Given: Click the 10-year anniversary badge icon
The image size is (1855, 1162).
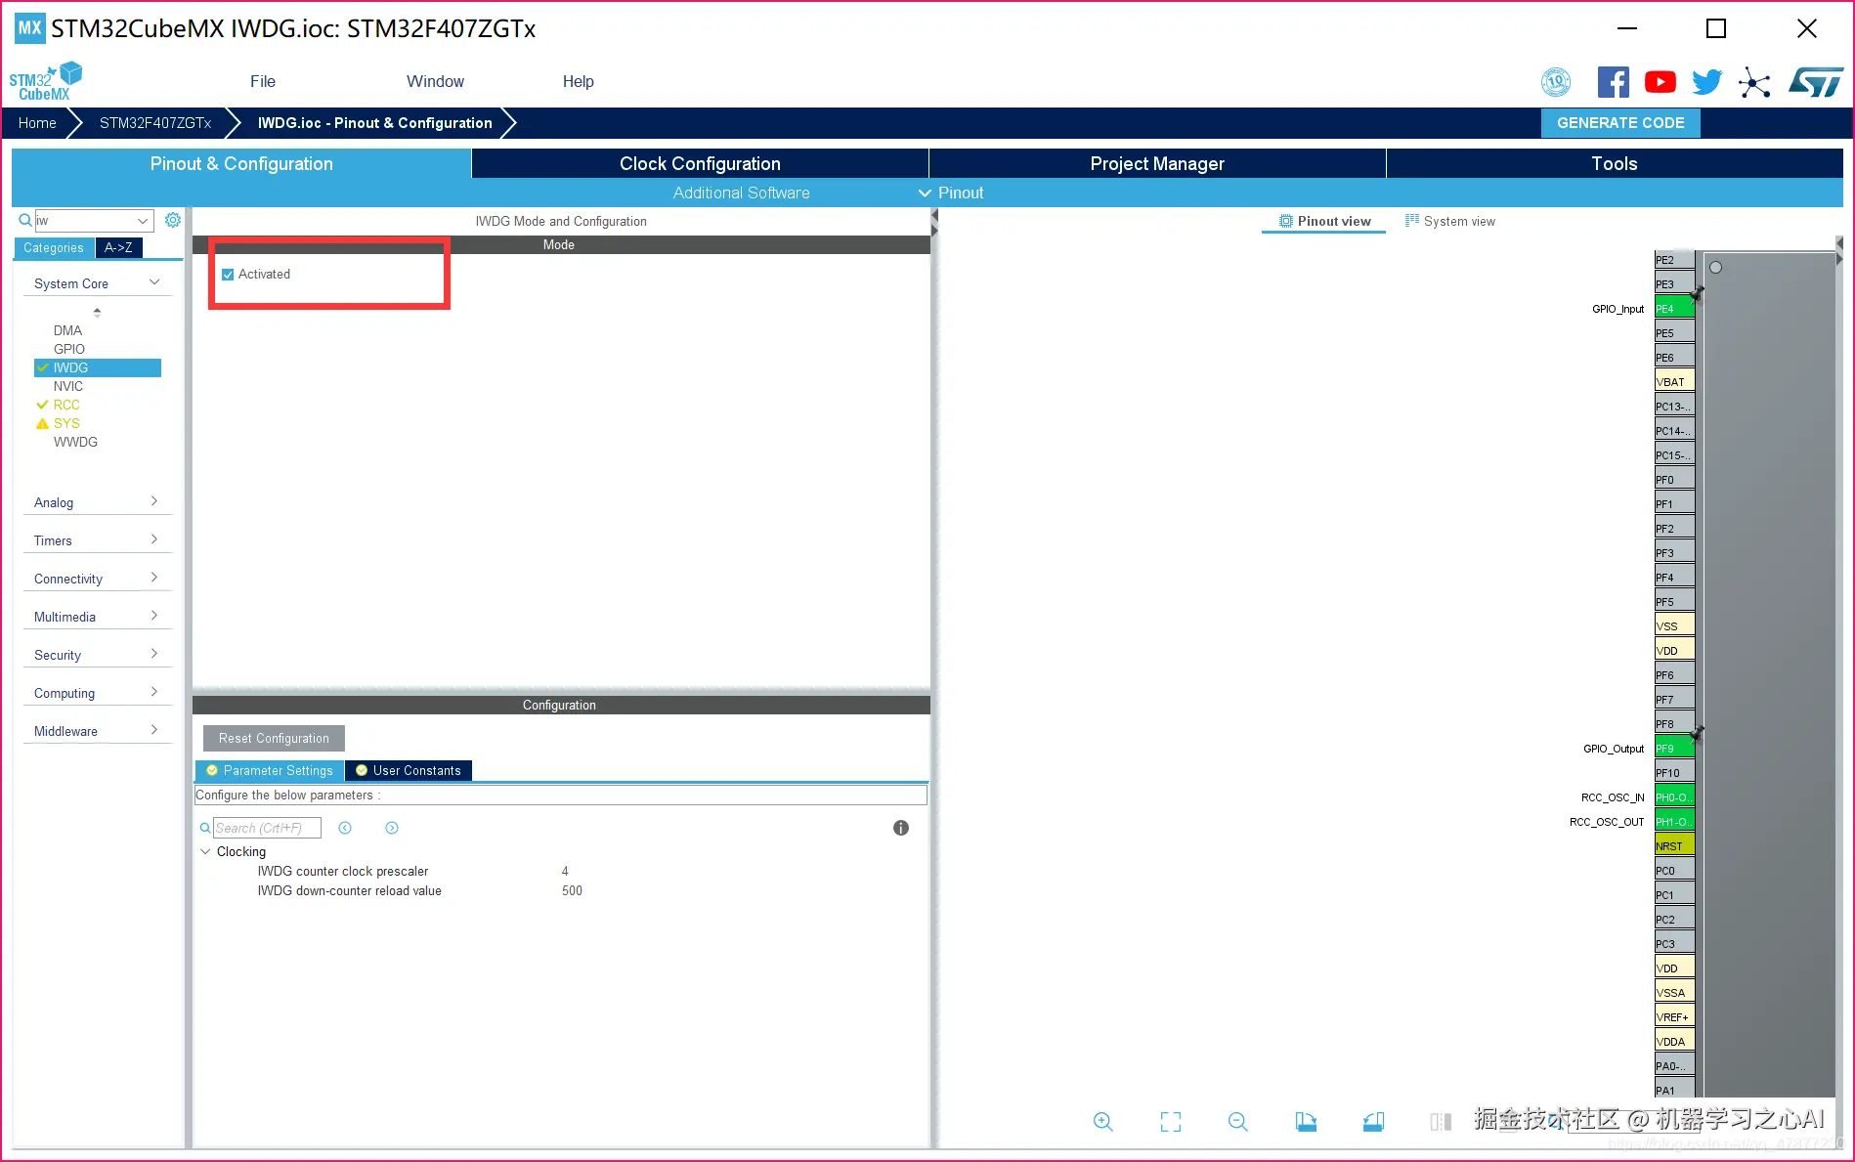Looking at the screenshot, I should [1556, 82].
